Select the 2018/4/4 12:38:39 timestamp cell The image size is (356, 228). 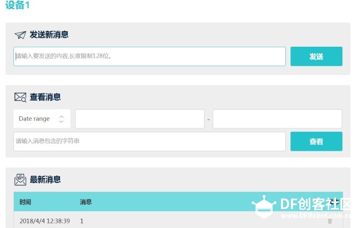pos(44,221)
